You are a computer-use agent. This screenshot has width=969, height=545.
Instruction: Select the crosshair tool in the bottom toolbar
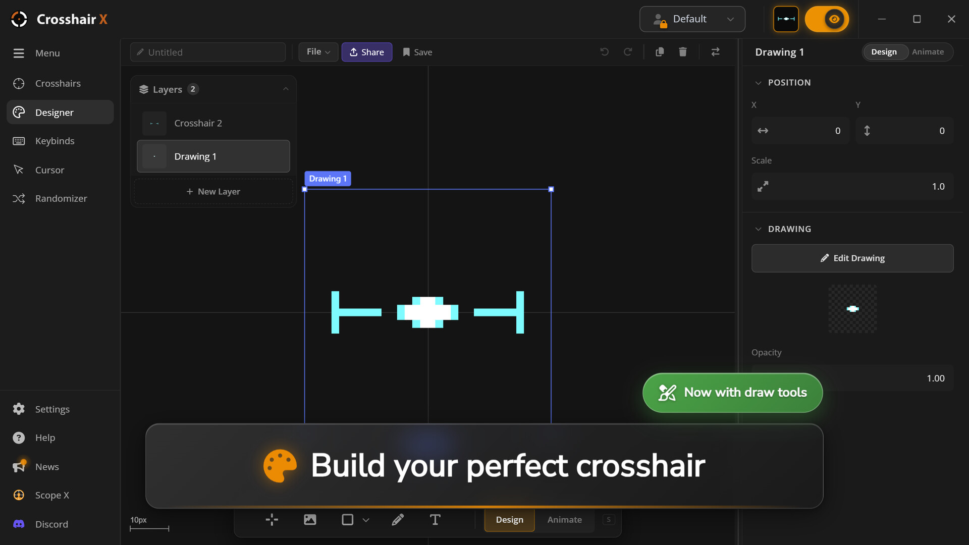pyautogui.click(x=272, y=520)
